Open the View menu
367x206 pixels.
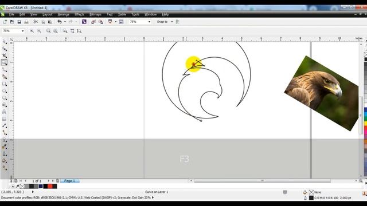(33, 14)
